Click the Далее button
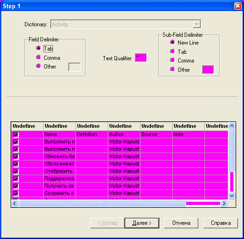 coord(142,223)
